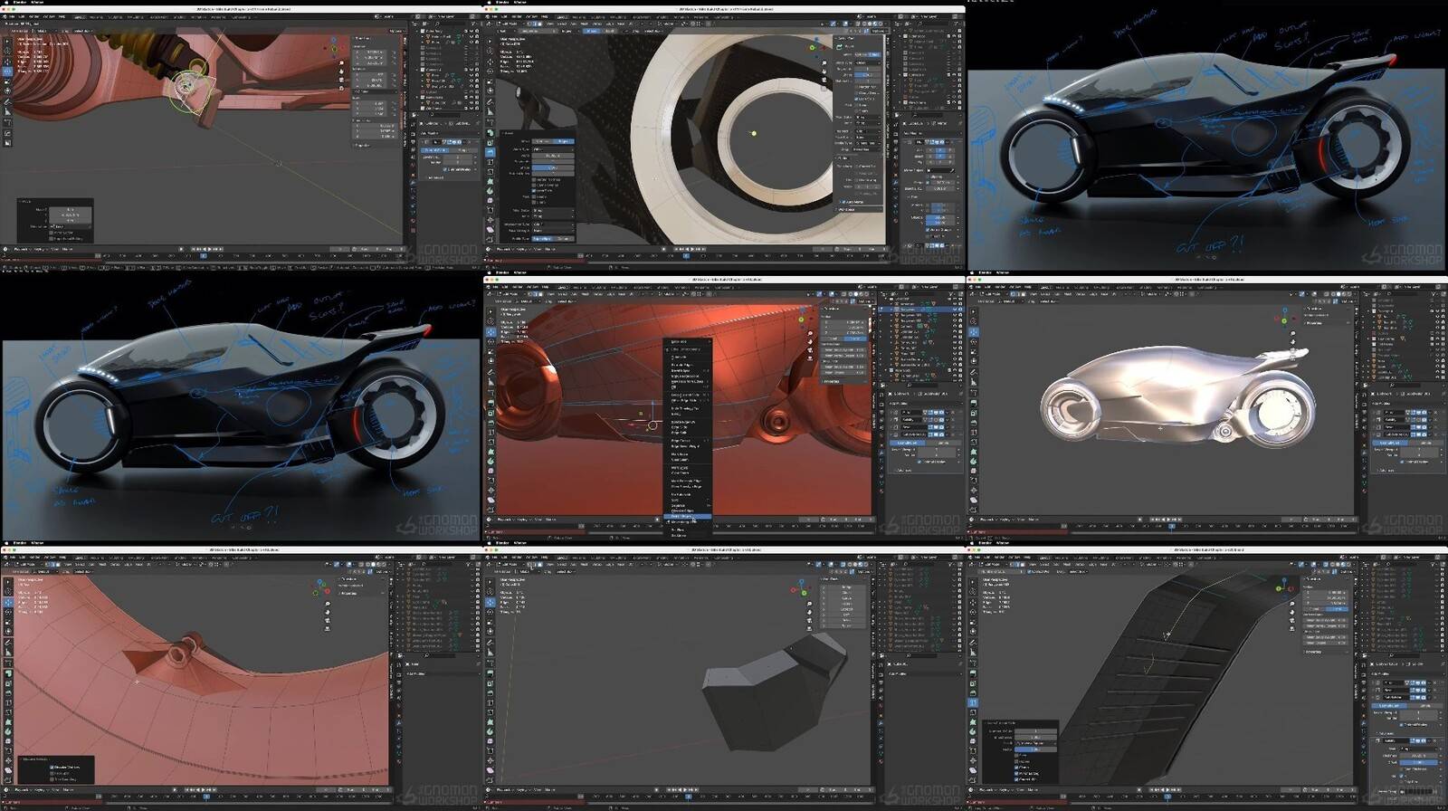This screenshot has height=811, width=1448.
Task: Enable face select mode in the context-menu window header
Action: (540, 294)
